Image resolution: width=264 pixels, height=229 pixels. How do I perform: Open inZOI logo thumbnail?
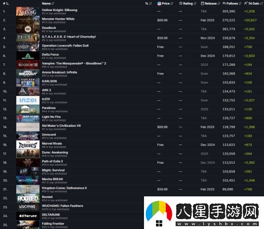pyautogui.click(x=28, y=100)
